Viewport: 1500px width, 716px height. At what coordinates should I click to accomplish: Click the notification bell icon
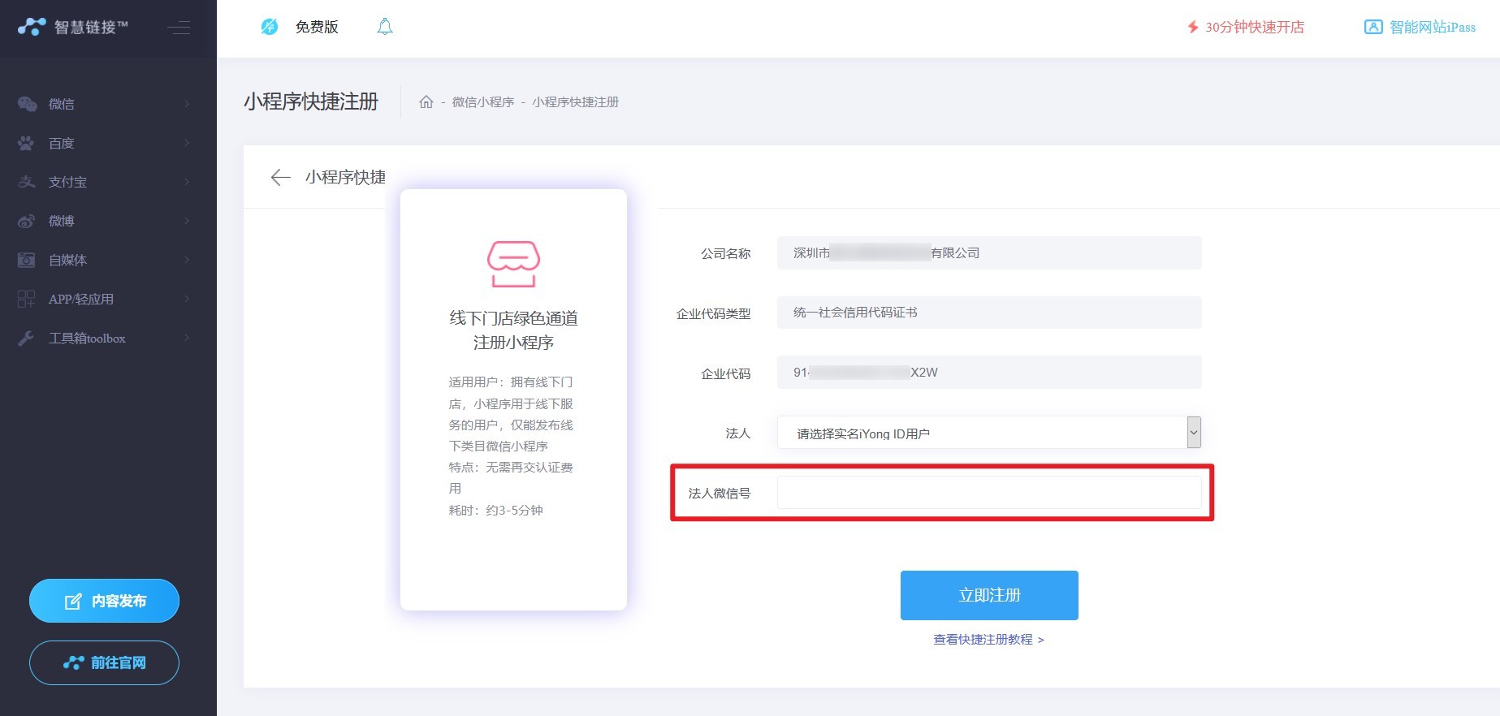(x=385, y=27)
